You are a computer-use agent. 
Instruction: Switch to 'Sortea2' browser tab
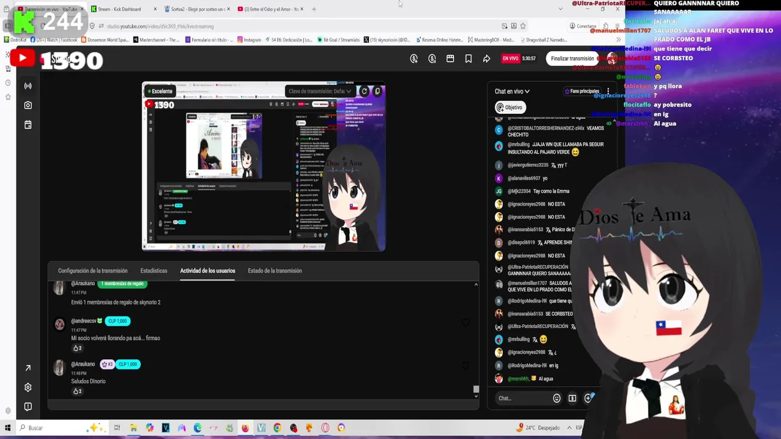[196, 9]
